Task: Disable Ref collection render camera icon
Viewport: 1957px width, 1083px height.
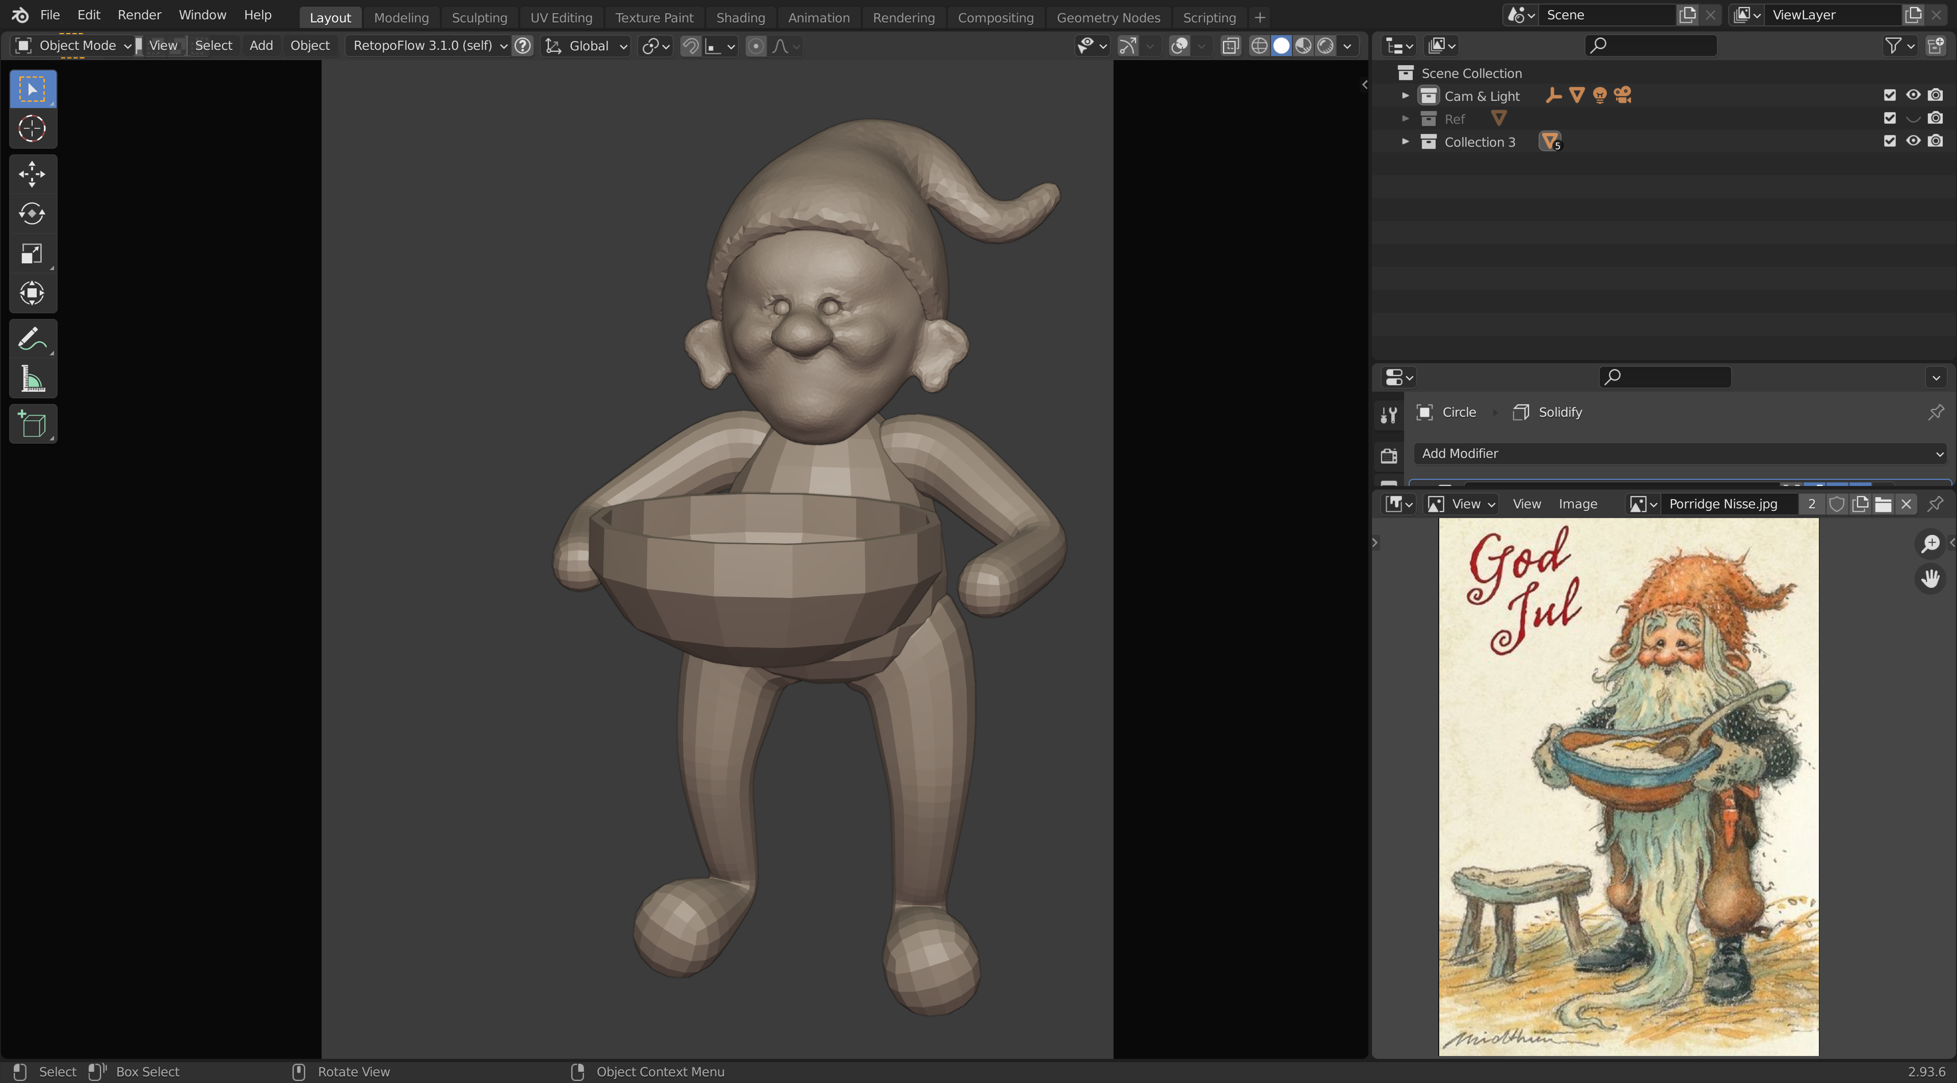Action: tap(1935, 119)
